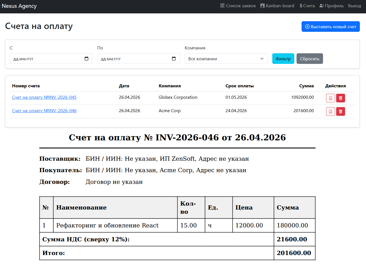This screenshot has height=267, width=366.
Task: Open Список заявок in navbar
Action: pos(238,6)
